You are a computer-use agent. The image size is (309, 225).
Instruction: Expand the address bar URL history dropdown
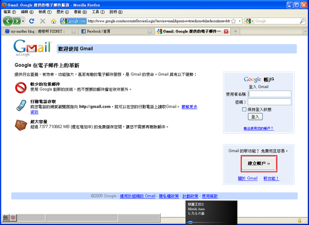click(x=239, y=21)
